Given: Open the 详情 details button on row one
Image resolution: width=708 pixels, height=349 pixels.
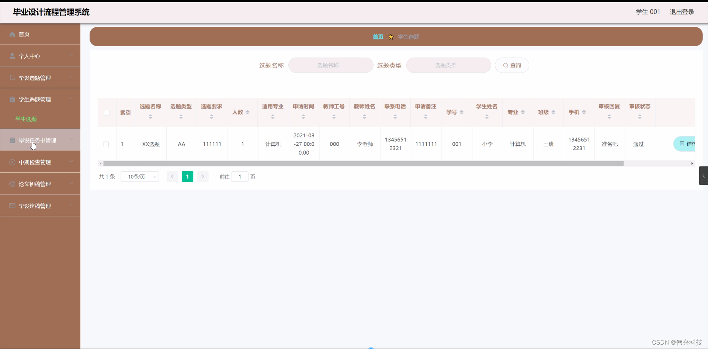Looking at the screenshot, I should (686, 144).
